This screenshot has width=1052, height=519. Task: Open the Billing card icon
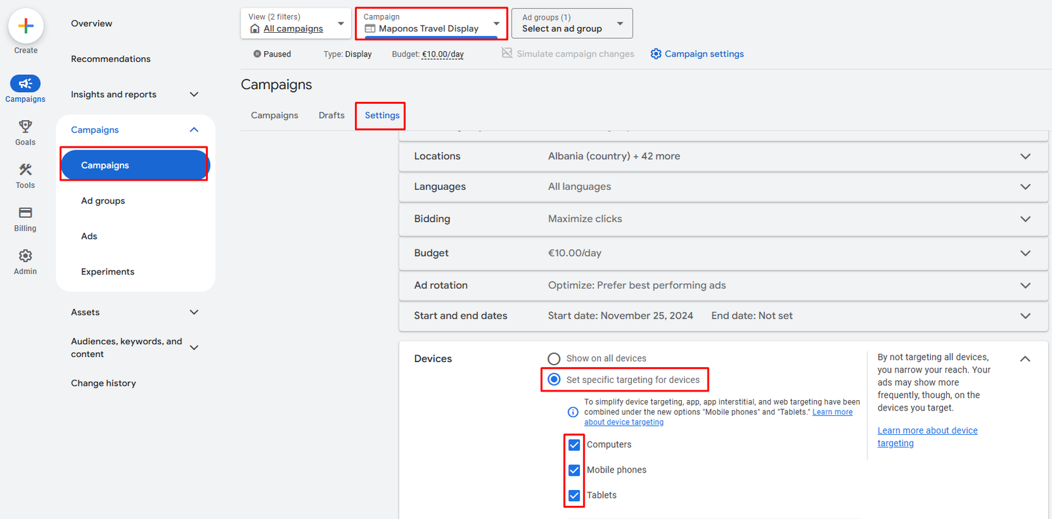[25, 213]
